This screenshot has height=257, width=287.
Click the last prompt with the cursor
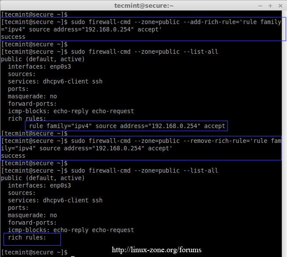click(35, 253)
